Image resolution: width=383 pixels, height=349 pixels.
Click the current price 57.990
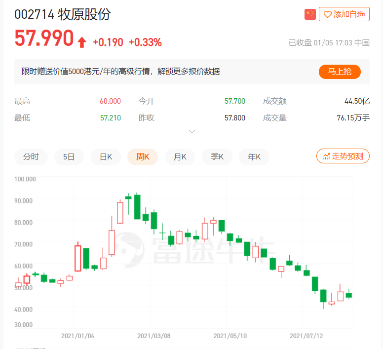44,38
